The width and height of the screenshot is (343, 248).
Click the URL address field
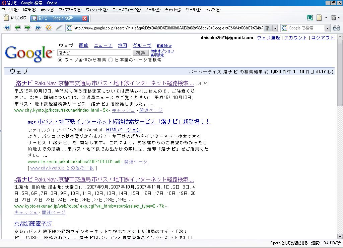tap(168, 28)
